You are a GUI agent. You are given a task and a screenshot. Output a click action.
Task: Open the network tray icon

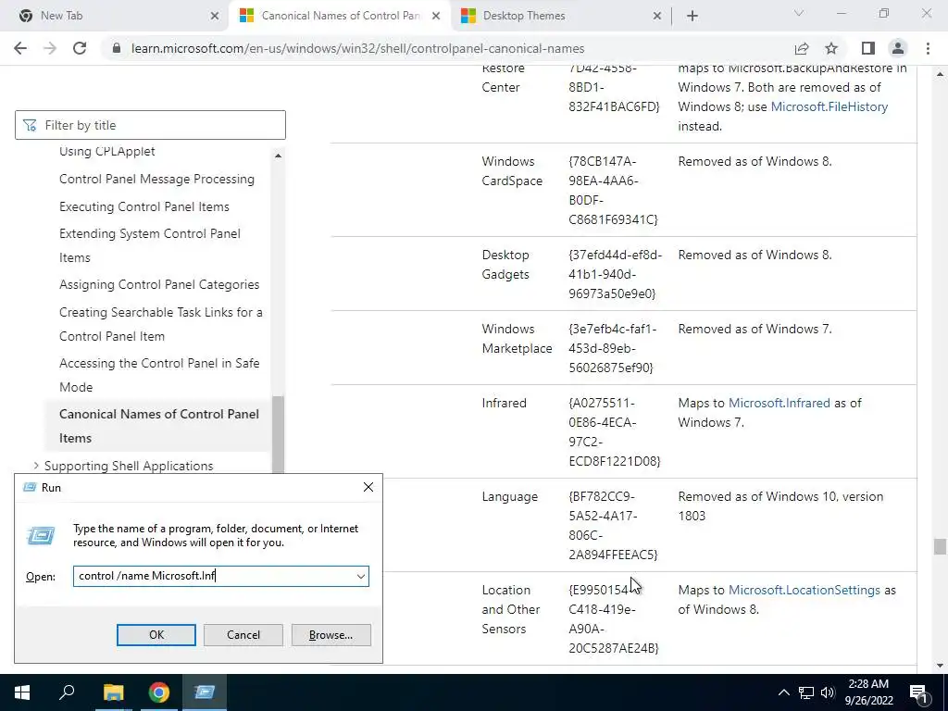click(806, 692)
